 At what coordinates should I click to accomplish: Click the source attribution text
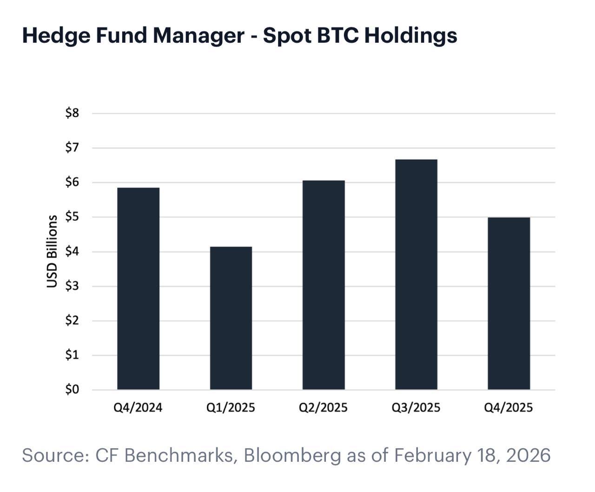click(286, 455)
